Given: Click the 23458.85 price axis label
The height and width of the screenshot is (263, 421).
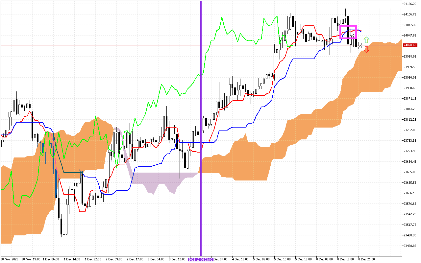Looking at the screenshot, I should pyautogui.click(x=410, y=246).
